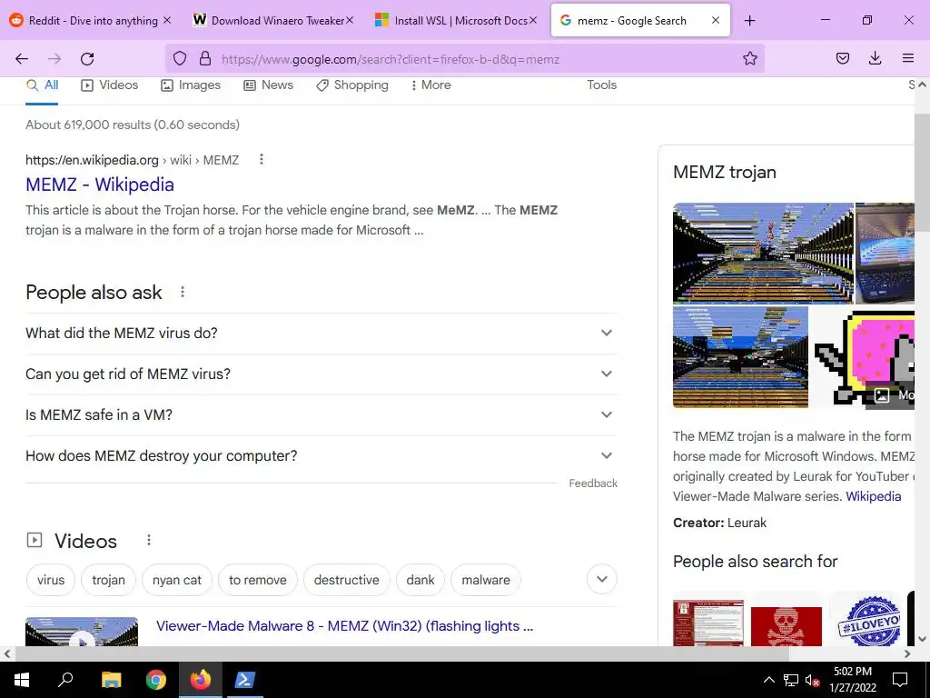930x698 pixels.
Task: Expand more video filter chips with round chevron
Action: coord(602,579)
